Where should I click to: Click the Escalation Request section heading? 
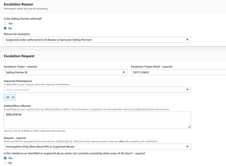click(19, 56)
